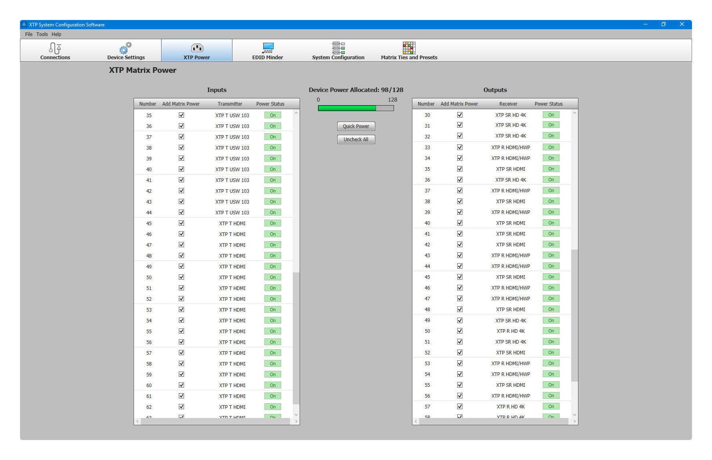This screenshot has height=460, width=712.
Task: Click the Uncheck All button
Action: pos(356,140)
